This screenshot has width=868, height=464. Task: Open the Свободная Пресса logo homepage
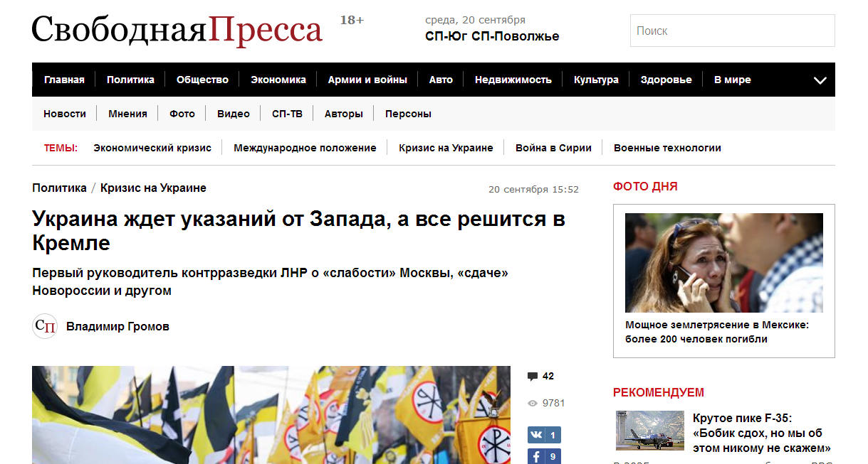[177, 30]
